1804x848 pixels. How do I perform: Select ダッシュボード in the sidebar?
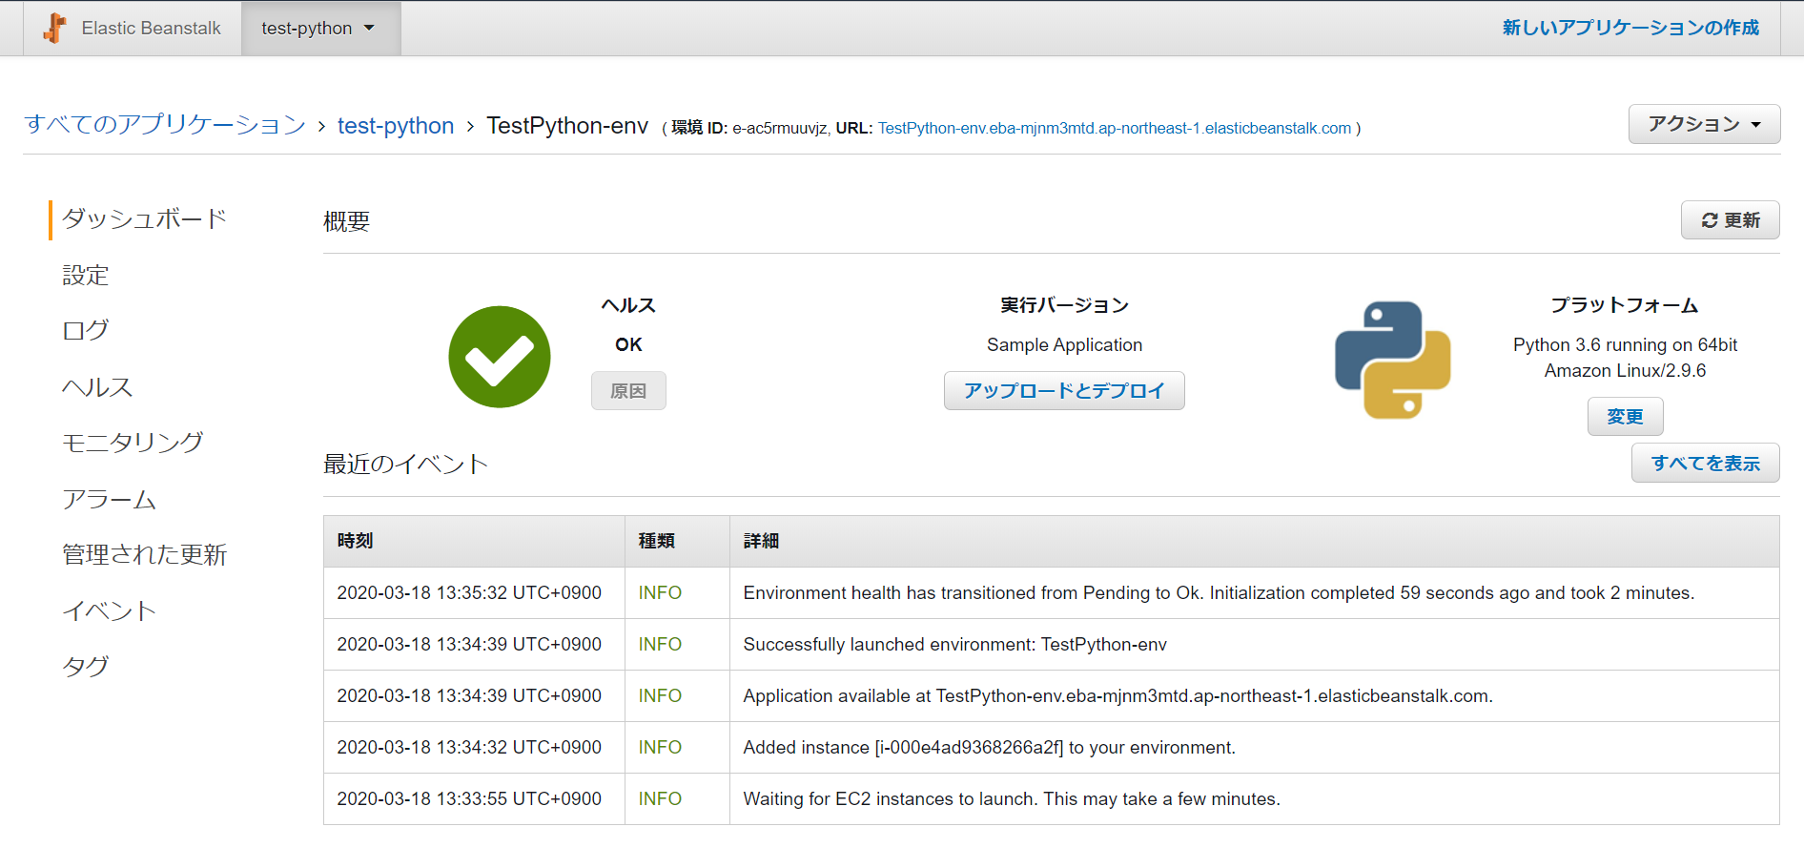tap(144, 219)
